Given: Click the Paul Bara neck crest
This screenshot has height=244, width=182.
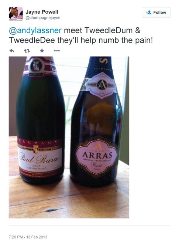Looking at the screenshot, I should tap(37, 65).
